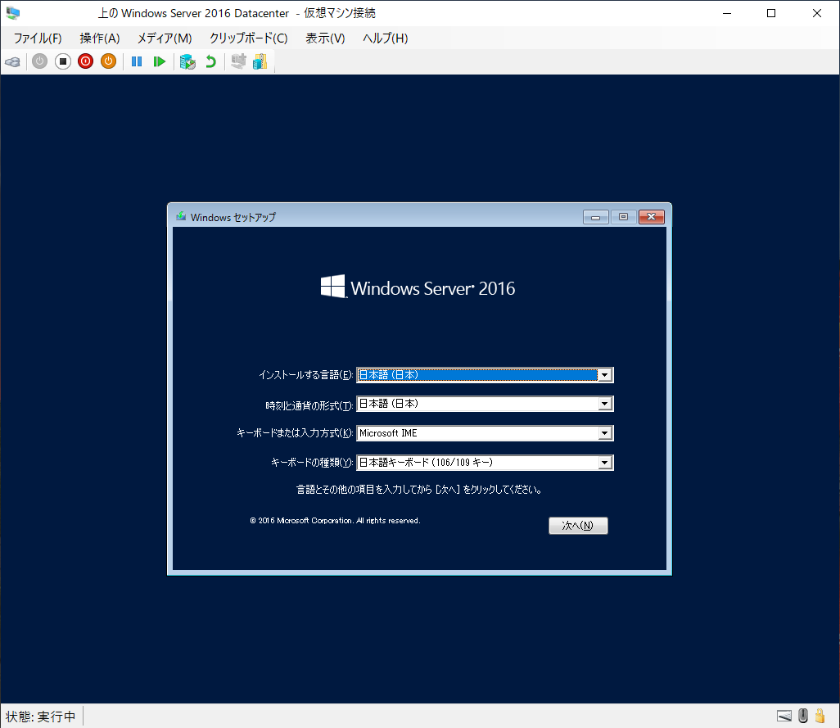Open the 表示(V) menu

pos(325,38)
